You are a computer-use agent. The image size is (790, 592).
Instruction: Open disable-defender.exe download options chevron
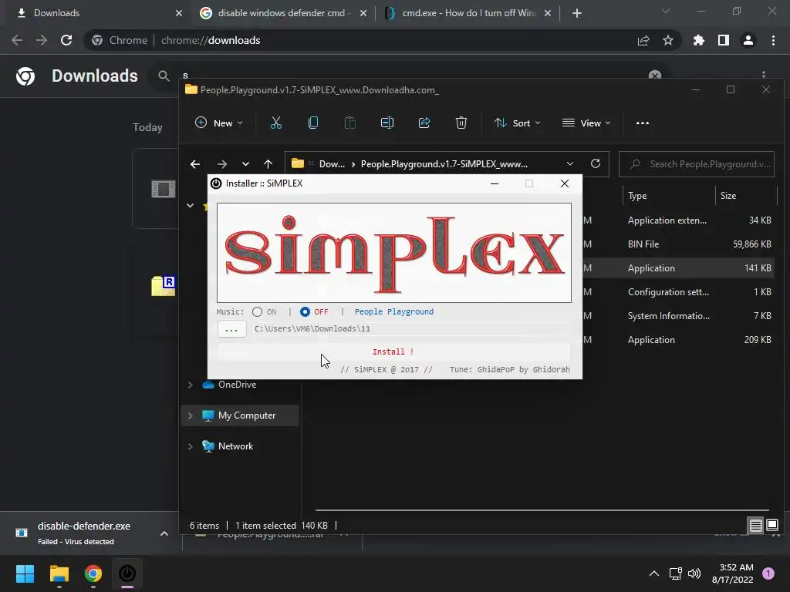(164, 533)
